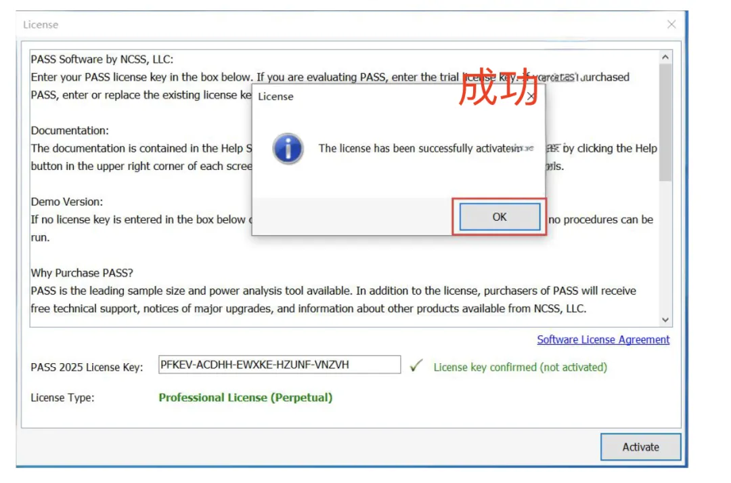Viewport: 731px width, 483px height.
Task: Confirm the activation message with OK
Action: click(500, 217)
